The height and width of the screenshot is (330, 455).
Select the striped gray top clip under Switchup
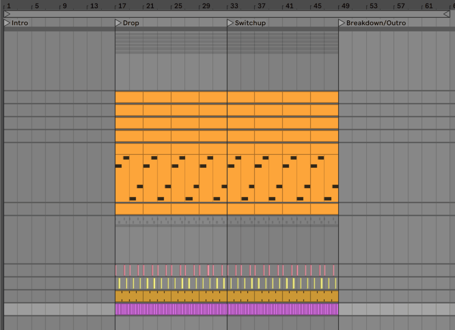click(283, 43)
